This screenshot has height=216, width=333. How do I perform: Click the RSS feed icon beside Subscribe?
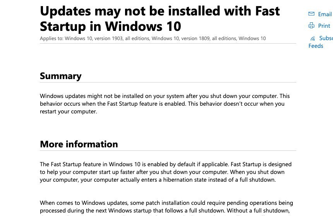pos(312,39)
